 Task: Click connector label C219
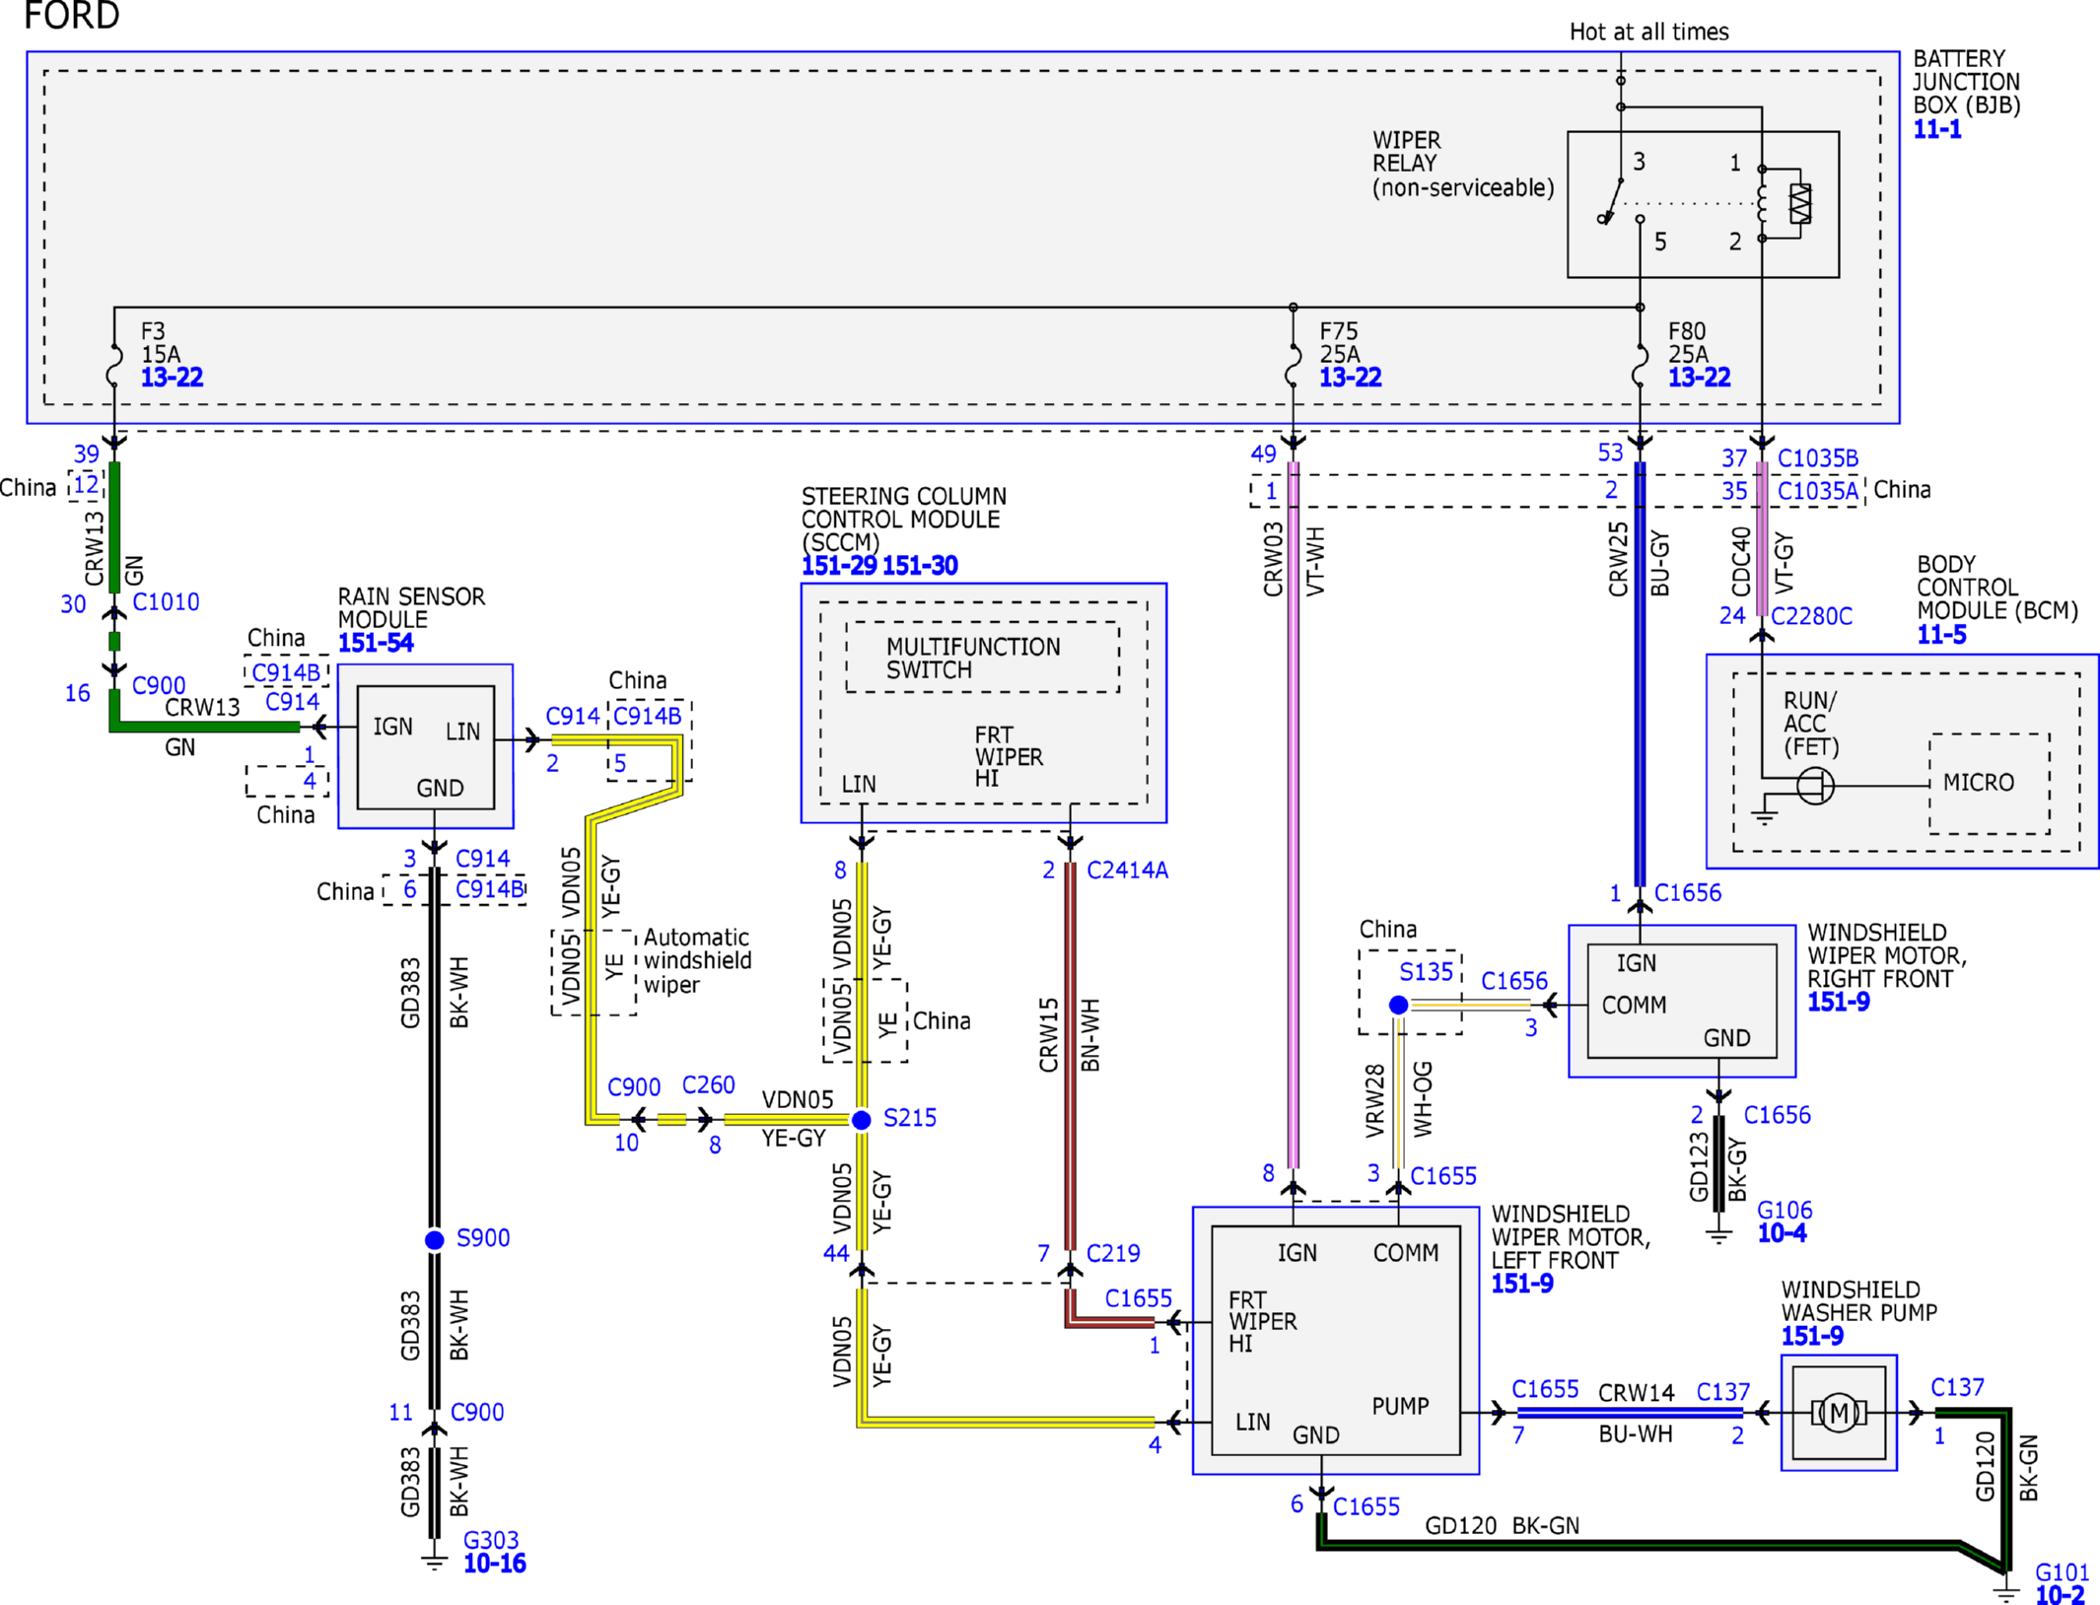[1113, 1253]
